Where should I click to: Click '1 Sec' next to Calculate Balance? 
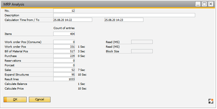pyautogui.click(x=81, y=84)
